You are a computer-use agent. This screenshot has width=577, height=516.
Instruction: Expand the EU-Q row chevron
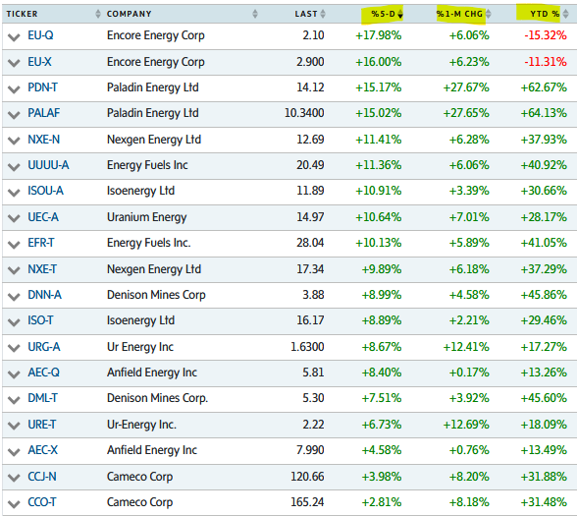[14, 37]
